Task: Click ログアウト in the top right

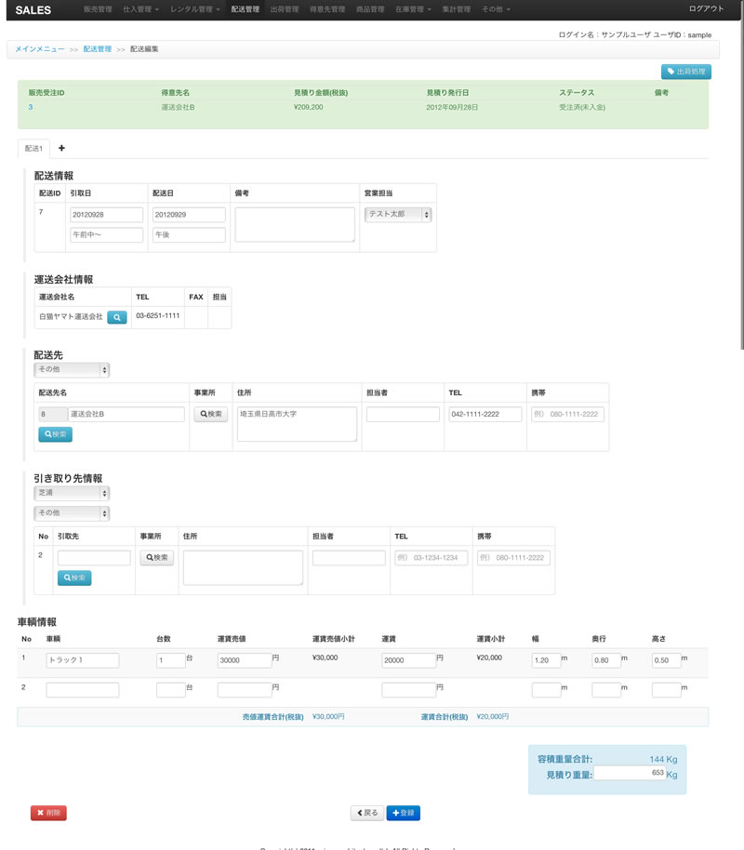Action: point(706,9)
